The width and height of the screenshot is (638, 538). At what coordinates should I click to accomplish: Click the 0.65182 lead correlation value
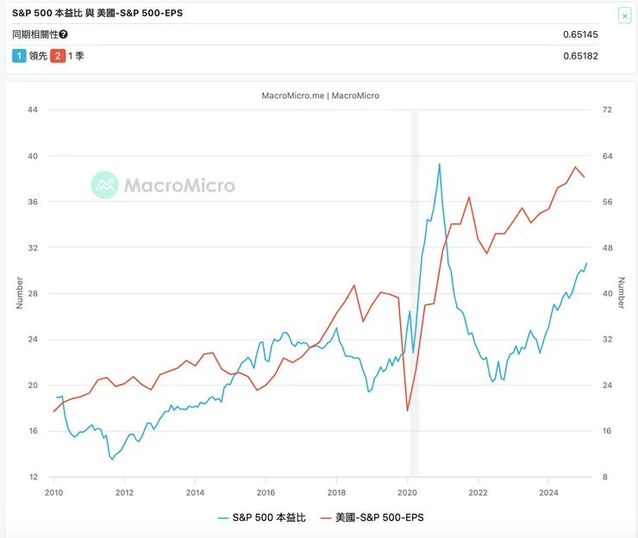580,56
